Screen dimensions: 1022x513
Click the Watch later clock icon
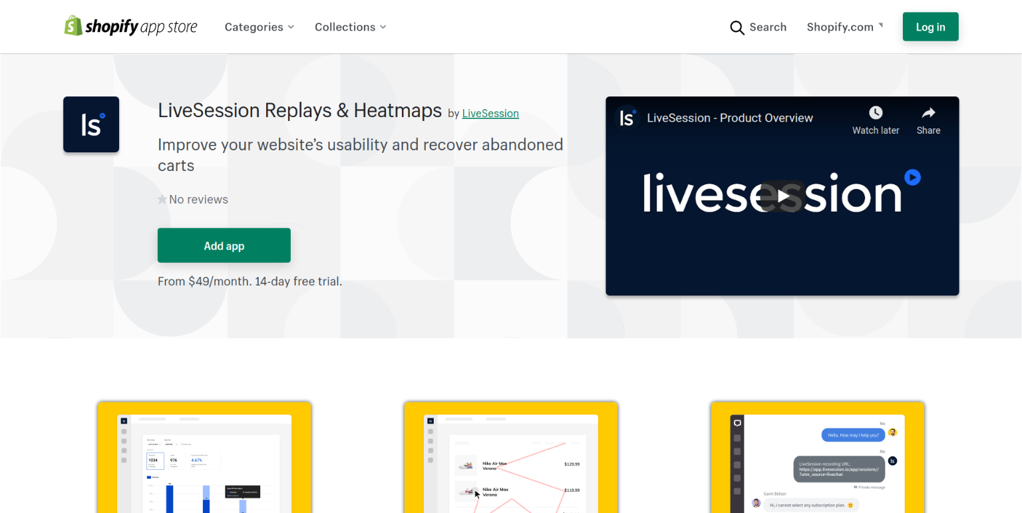point(875,113)
